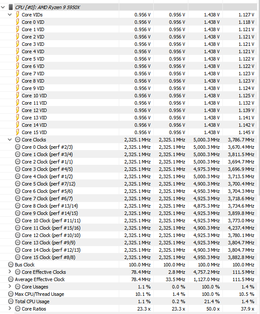Select the Core 4 VID row label
260x314 pixels.
point(33,51)
